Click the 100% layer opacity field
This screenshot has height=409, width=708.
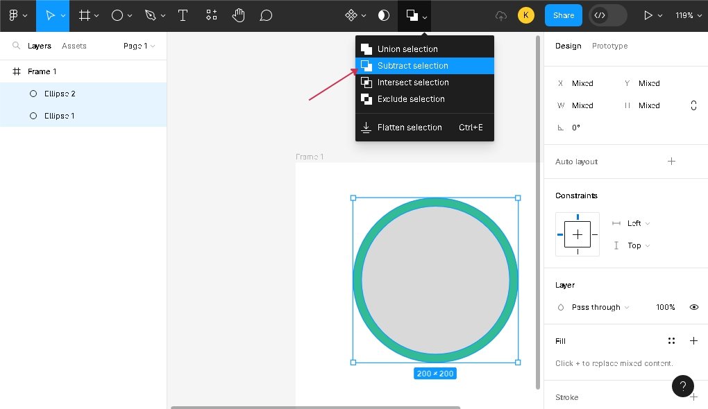click(665, 307)
